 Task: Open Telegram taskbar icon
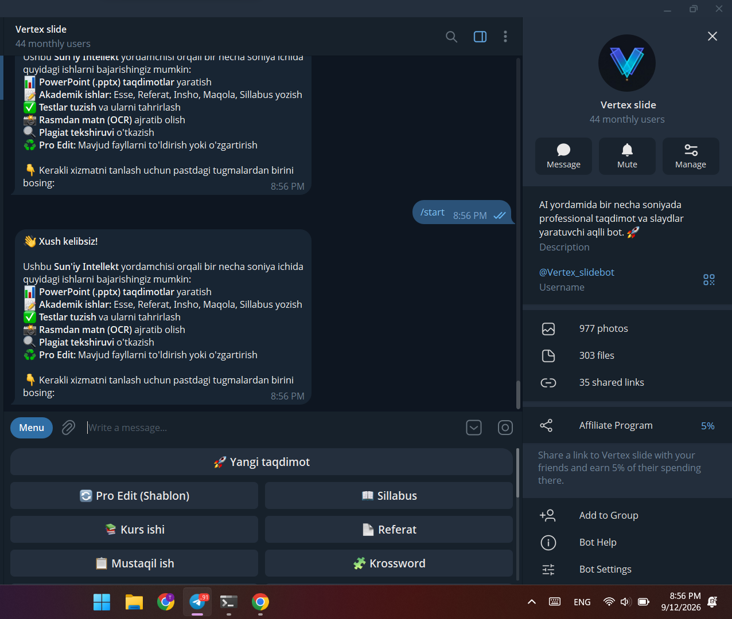click(x=197, y=602)
